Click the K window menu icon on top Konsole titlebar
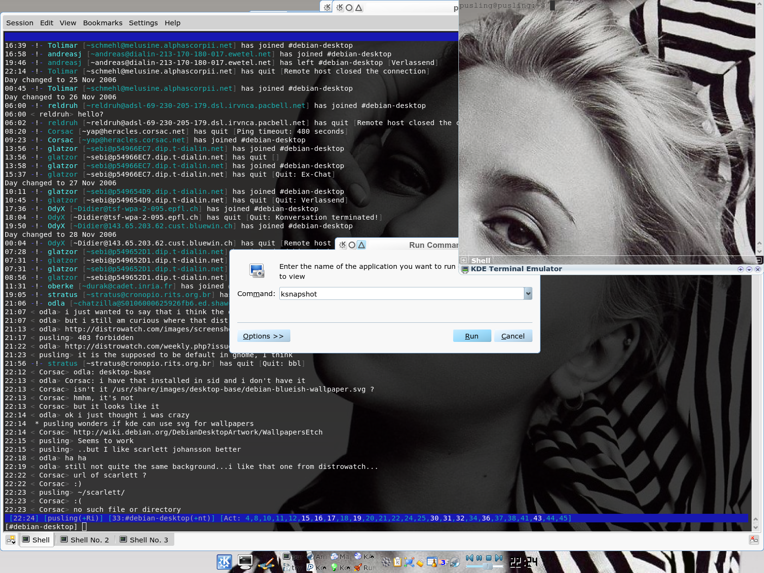The image size is (764, 573). (x=340, y=8)
